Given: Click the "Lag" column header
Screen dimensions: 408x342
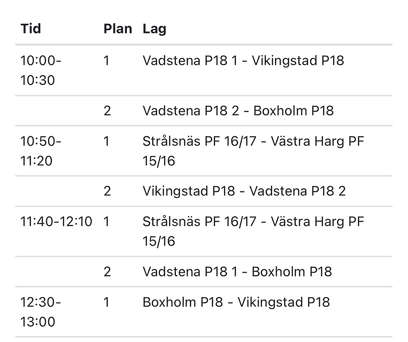Looking at the screenshot, I should coord(154,29).
